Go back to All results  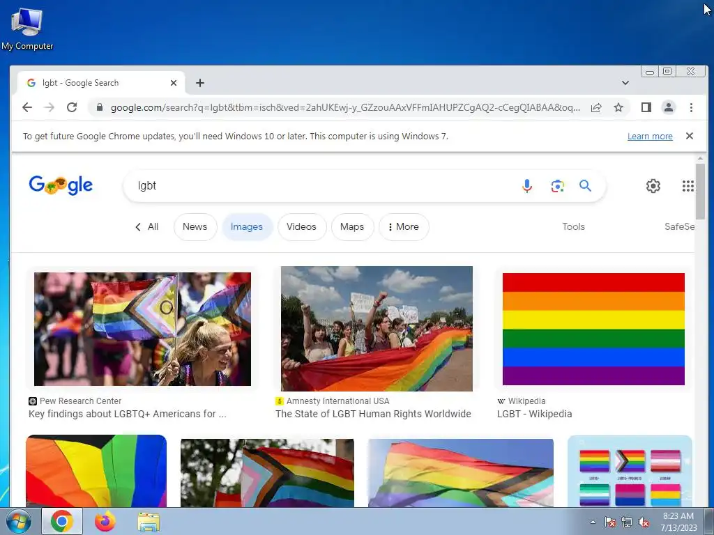(146, 226)
